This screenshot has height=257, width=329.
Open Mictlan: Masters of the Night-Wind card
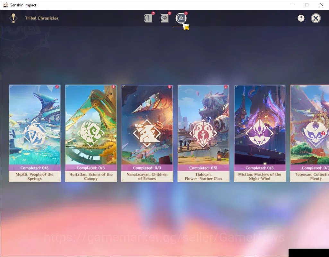[x=260, y=133]
